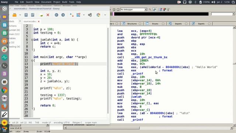This screenshot has width=236, height=133.
Task: Switch to the Enums tab in IDA
Action: point(155,24)
